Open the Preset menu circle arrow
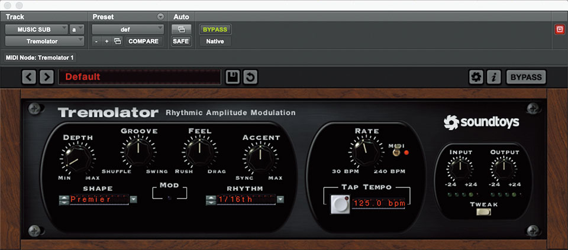Screen dimensions: 568x250 (160, 17)
